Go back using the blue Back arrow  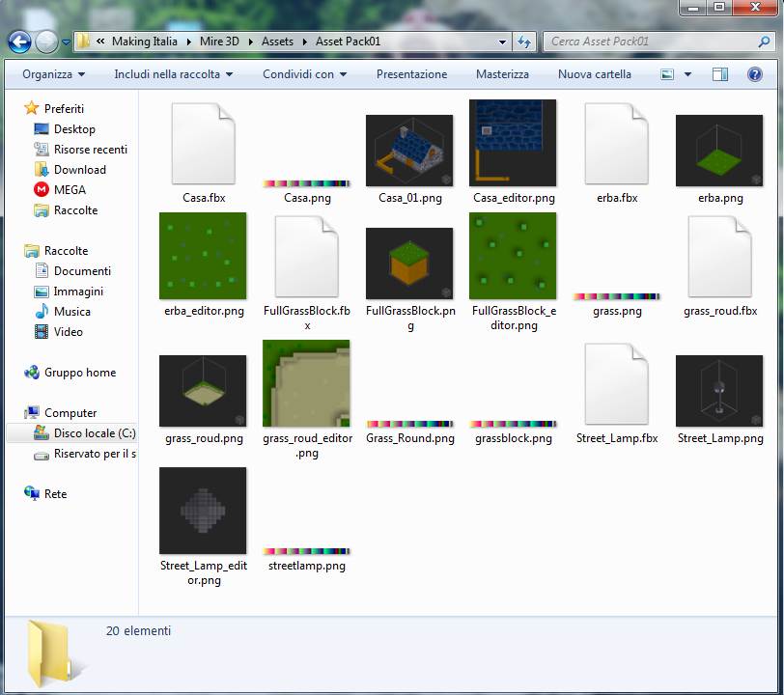(20, 42)
